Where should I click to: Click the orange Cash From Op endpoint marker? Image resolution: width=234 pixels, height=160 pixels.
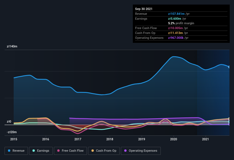229,119
